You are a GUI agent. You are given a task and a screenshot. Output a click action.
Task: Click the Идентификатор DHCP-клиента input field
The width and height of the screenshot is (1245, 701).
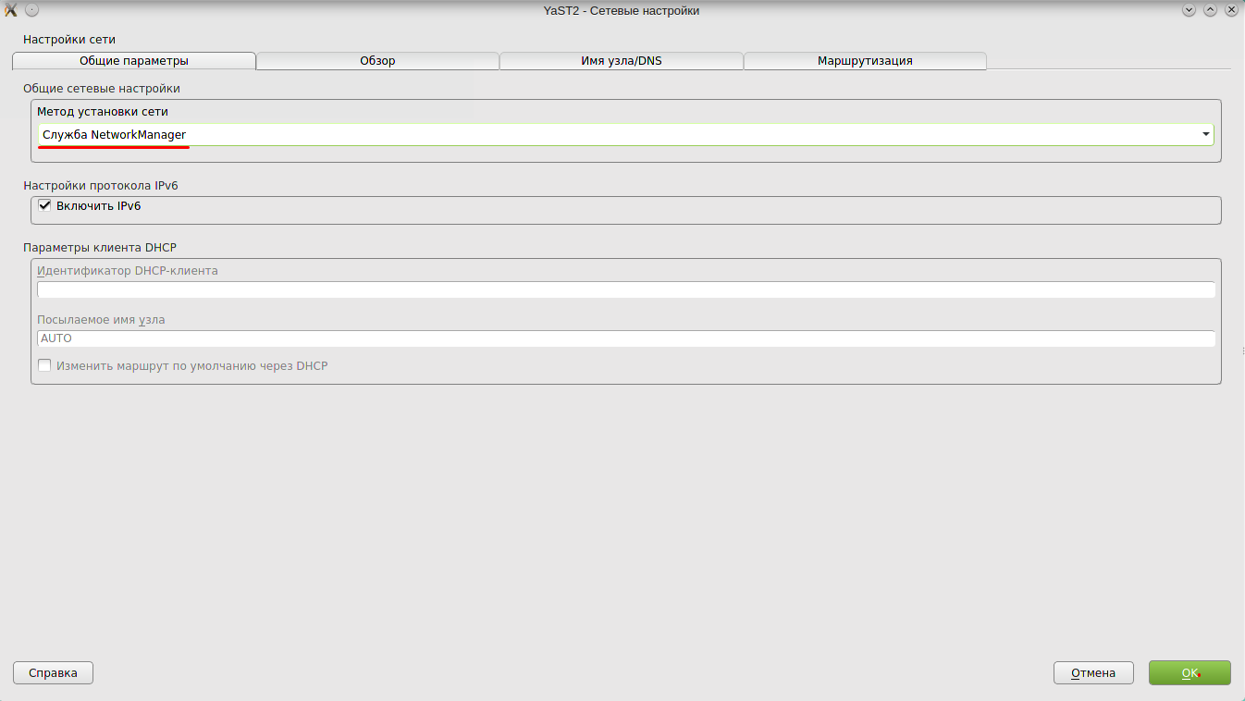[625, 290]
